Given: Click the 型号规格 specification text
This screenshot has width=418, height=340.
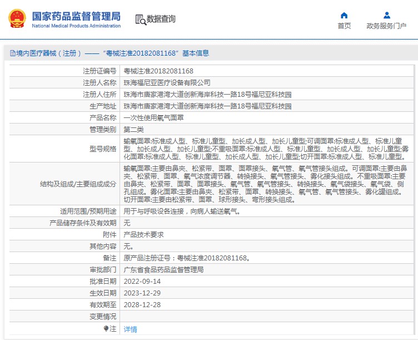Looking at the screenshot, I should tap(266, 149).
